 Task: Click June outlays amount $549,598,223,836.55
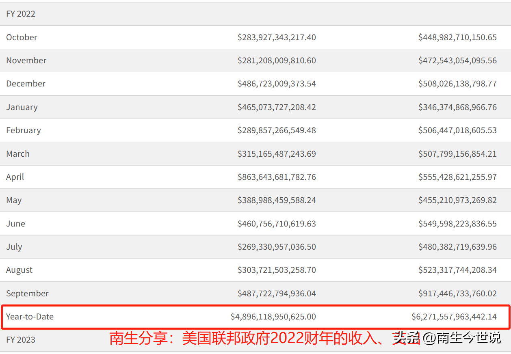[x=457, y=224]
